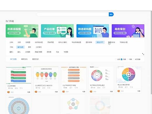152x114 pixels.
Task: Open green and red banner list thumbnail
Action: pos(19,75)
